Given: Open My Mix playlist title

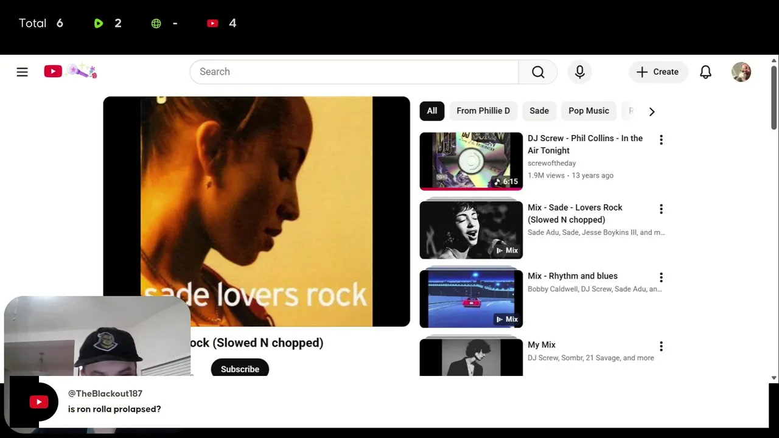Looking at the screenshot, I should (542, 345).
